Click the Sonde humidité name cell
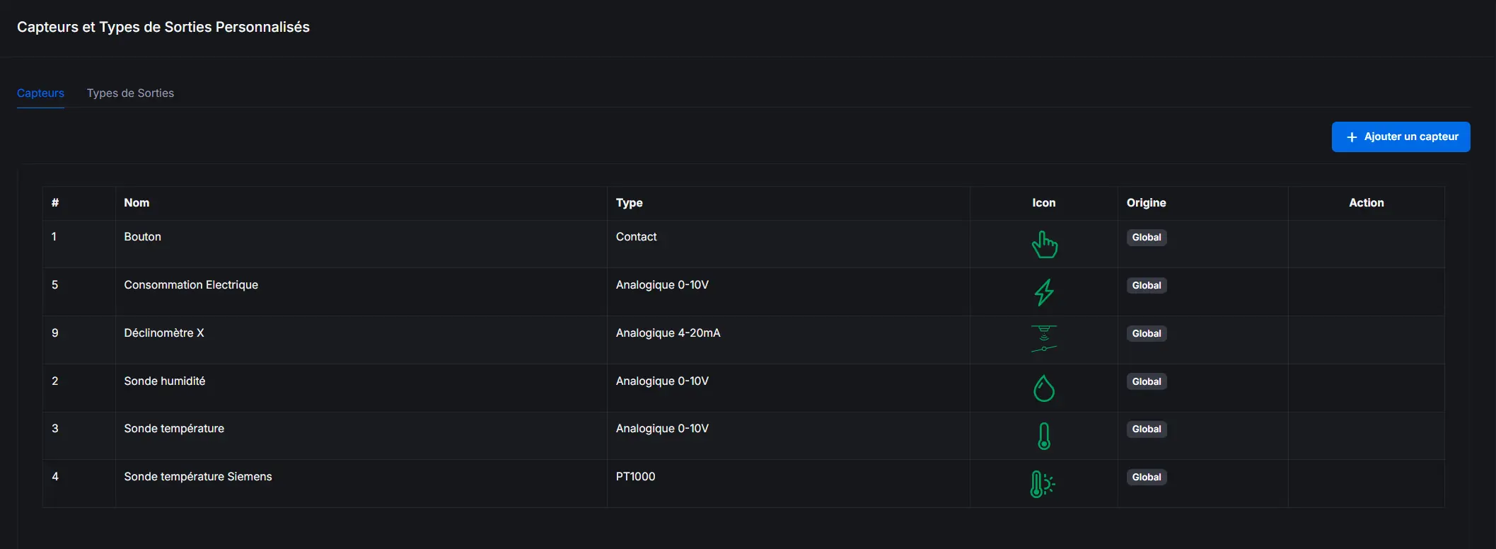This screenshot has width=1496, height=549. [x=165, y=381]
